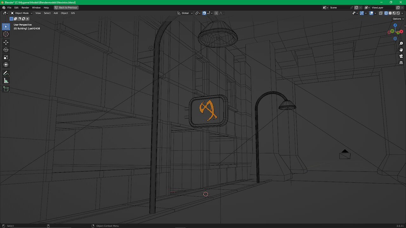Click the New Scene copy icon
This screenshot has width=406, height=228.
click(356, 7)
